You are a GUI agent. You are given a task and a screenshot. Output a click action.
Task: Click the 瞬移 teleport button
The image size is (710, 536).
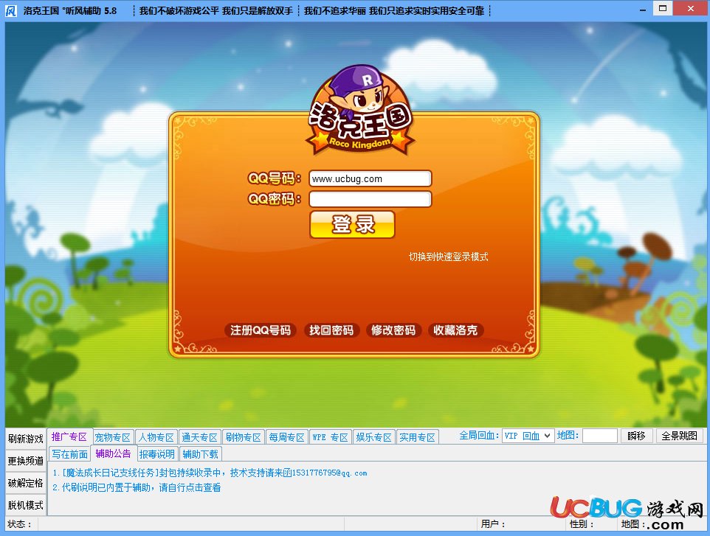[636, 436]
